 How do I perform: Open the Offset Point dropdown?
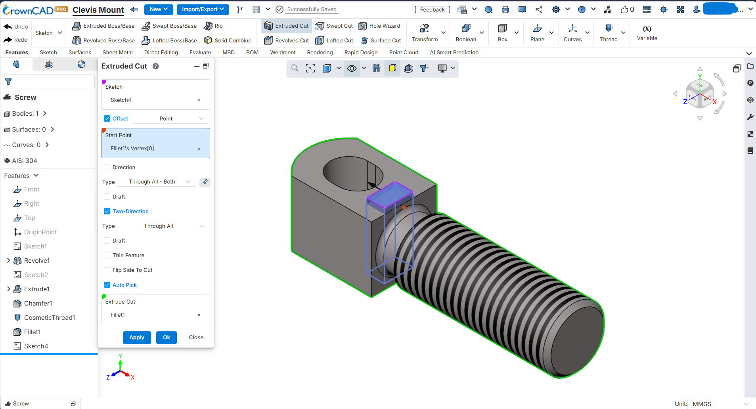click(170, 118)
